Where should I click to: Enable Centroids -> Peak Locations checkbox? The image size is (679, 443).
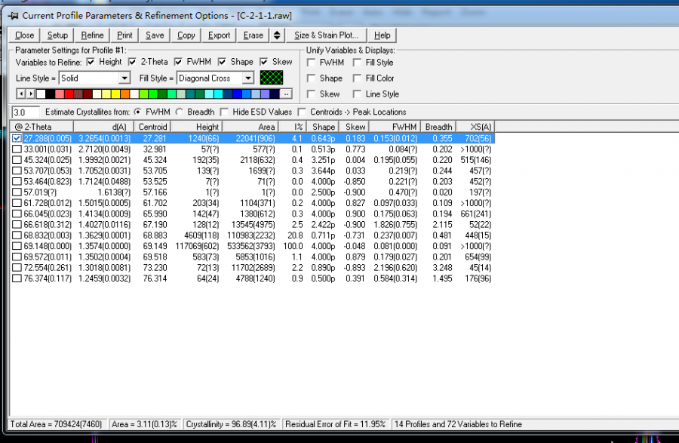[302, 112]
